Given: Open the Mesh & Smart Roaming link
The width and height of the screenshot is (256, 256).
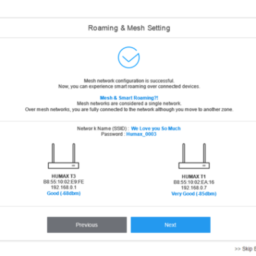Looking at the screenshot, I should tap(129, 98).
